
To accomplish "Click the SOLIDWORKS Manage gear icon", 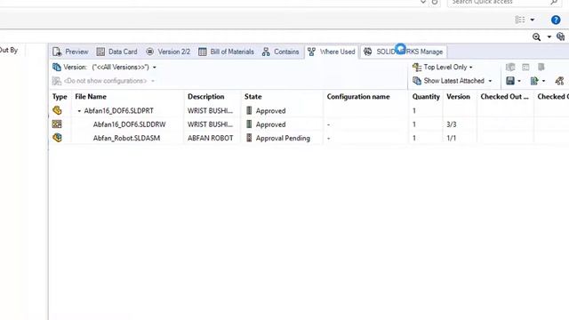I will pyautogui.click(x=367, y=52).
